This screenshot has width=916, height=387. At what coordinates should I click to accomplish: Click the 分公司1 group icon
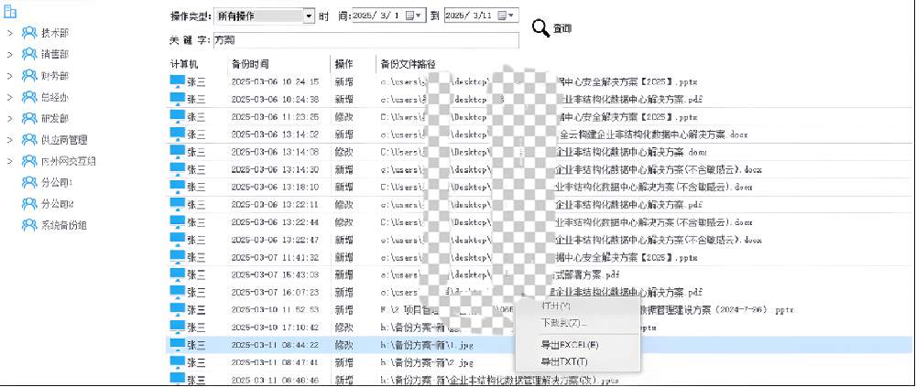click(30, 182)
